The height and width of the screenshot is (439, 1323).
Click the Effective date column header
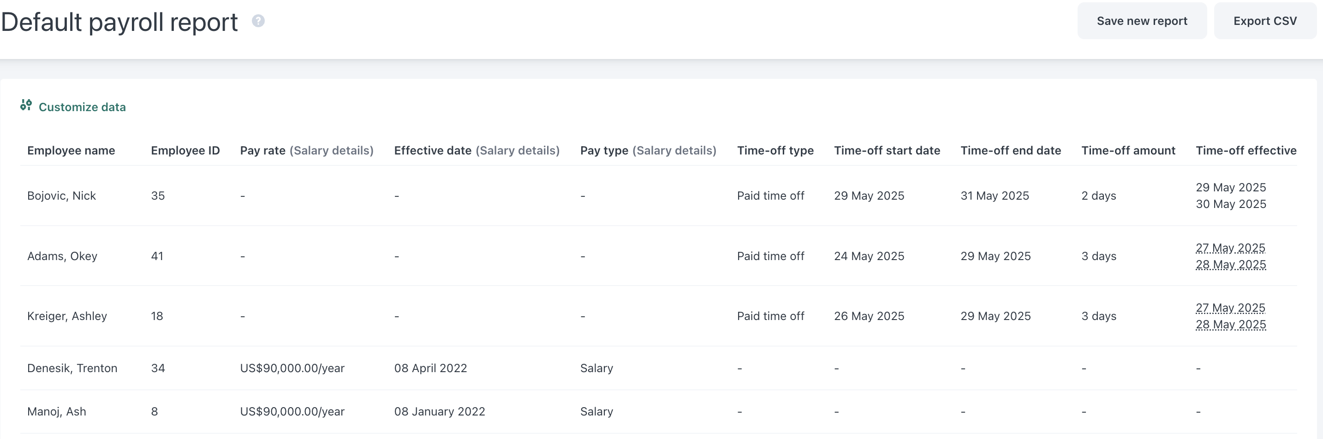[x=477, y=150]
